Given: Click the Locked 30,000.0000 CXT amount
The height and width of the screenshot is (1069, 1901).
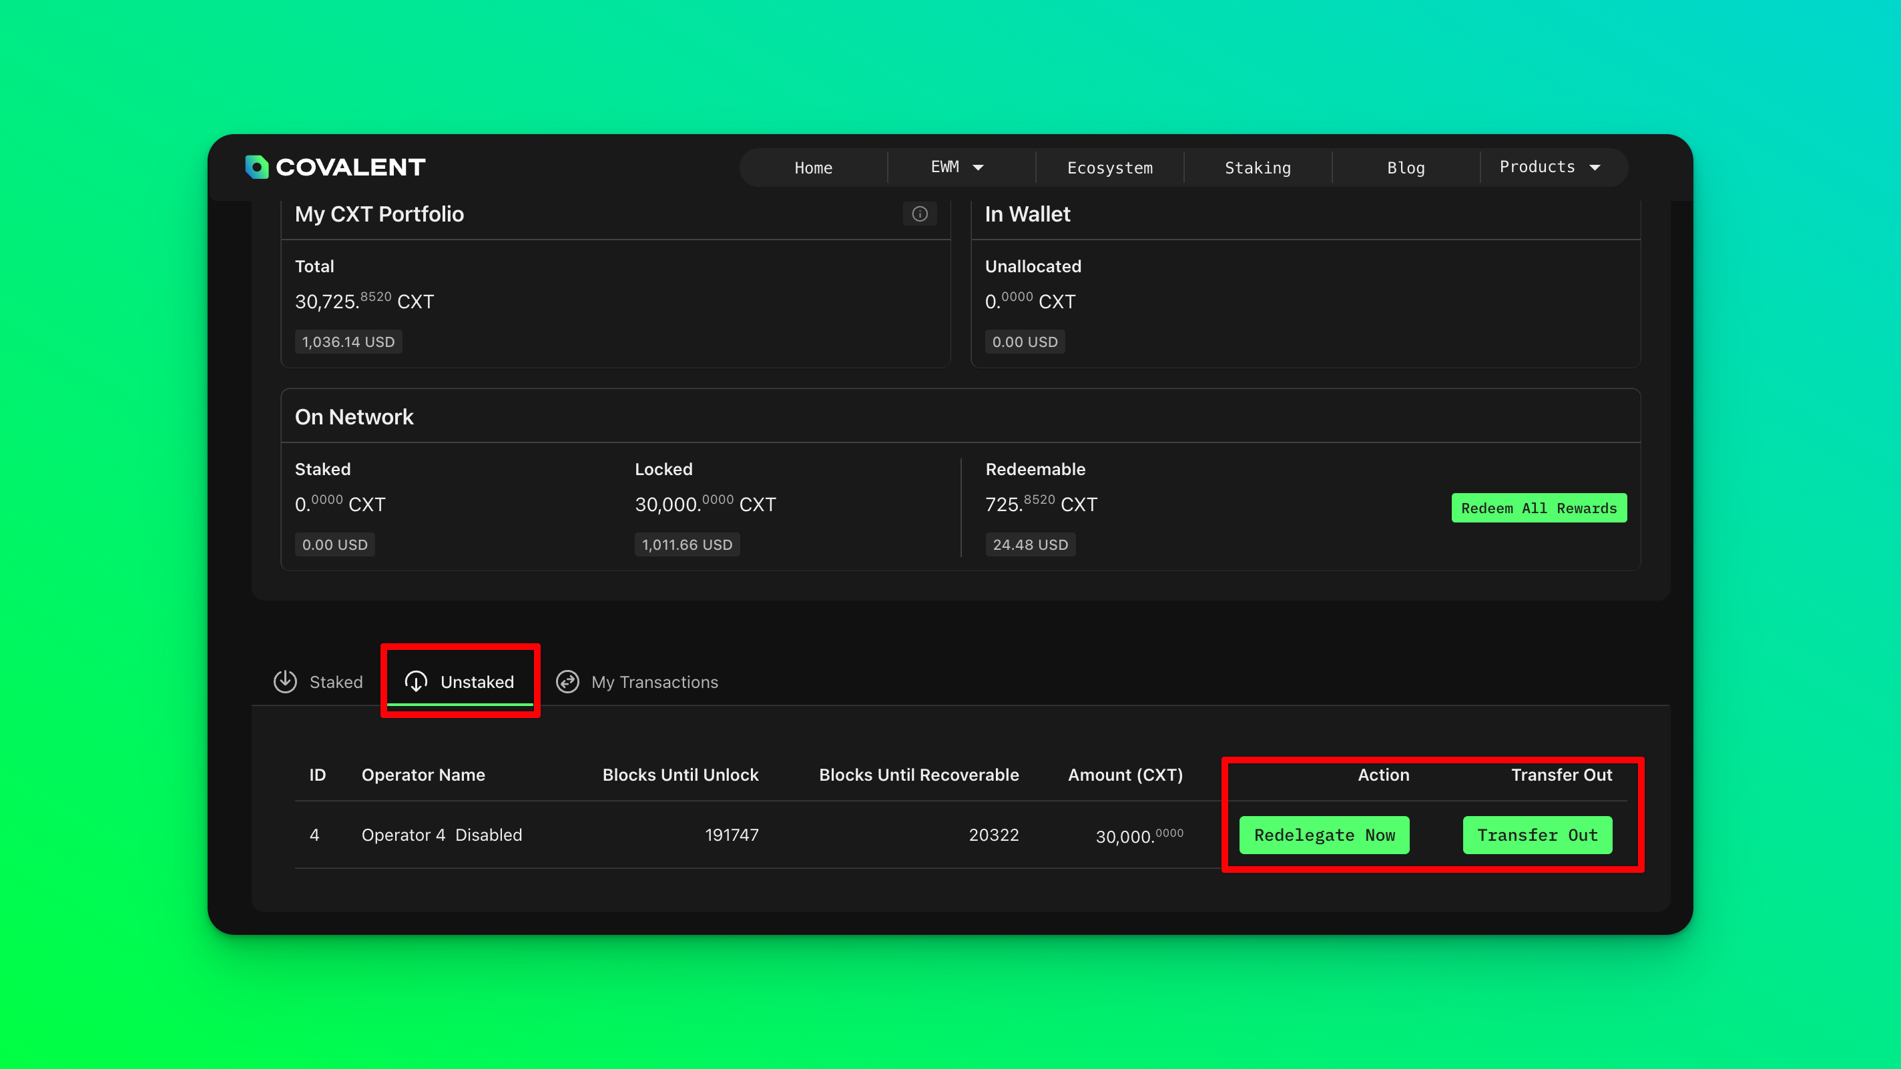Looking at the screenshot, I should 706,504.
